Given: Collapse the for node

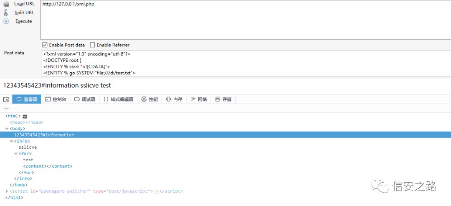Looking at the screenshot, I should [16, 154].
